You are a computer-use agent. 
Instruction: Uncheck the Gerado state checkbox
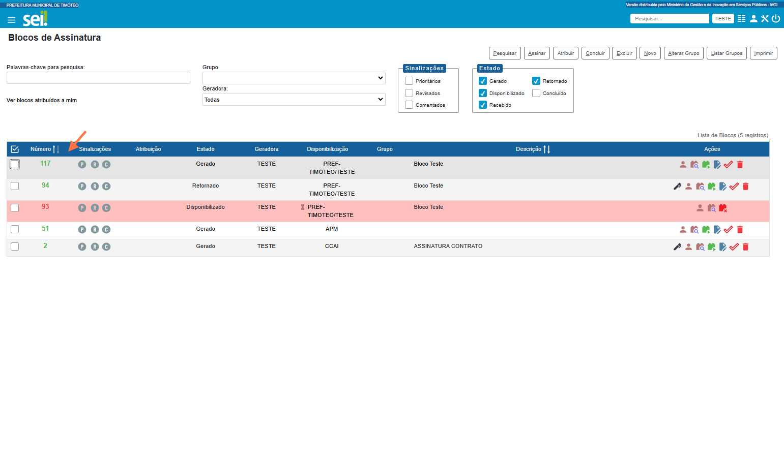click(483, 81)
